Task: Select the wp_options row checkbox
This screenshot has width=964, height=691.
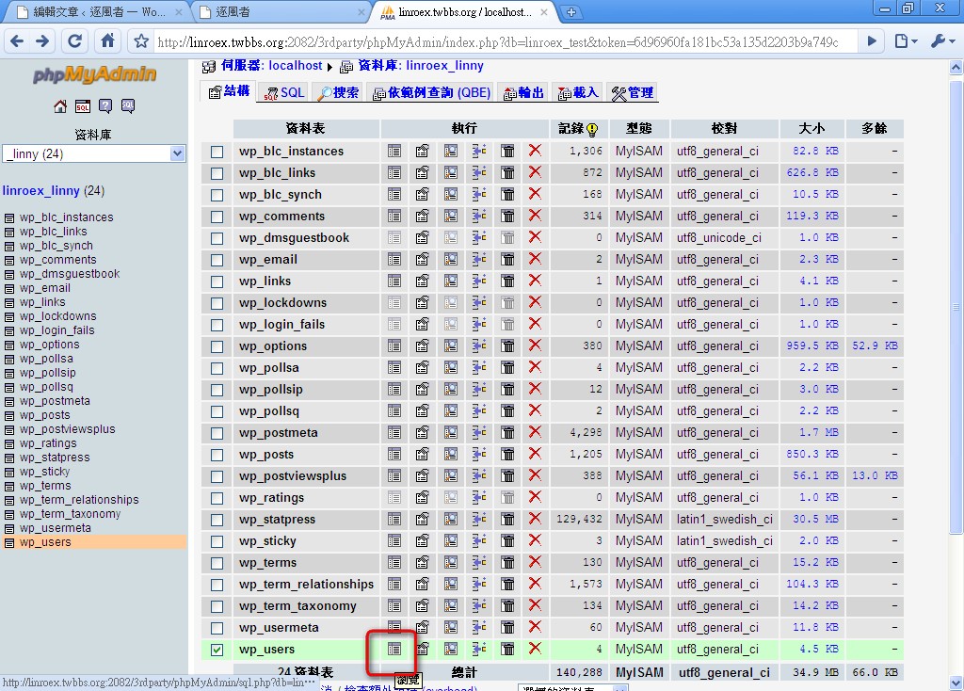Action: 217,346
